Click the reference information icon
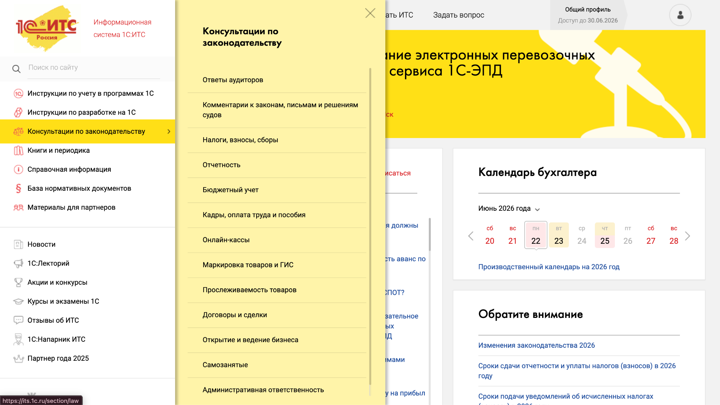This screenshot has width=720, height=405. pyautogui.click(x=18, y=169)
